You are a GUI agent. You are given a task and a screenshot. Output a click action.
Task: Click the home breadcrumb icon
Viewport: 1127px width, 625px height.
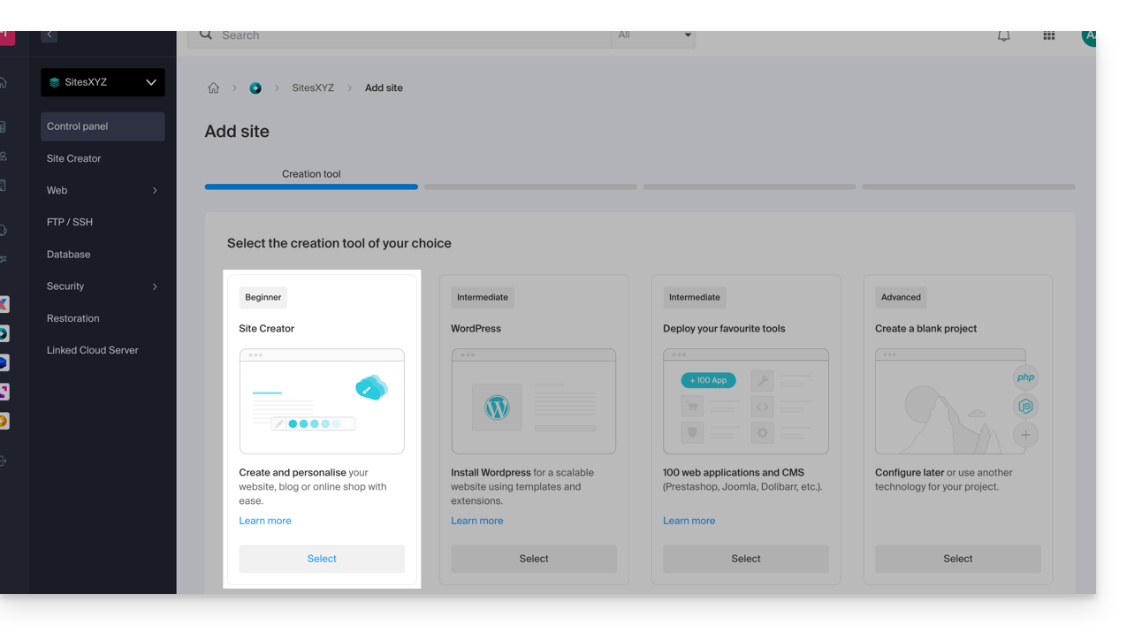pos(213,88)
